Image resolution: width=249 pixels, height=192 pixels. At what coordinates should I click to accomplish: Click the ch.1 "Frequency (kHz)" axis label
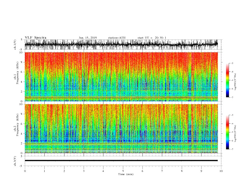tap(18, 73)
